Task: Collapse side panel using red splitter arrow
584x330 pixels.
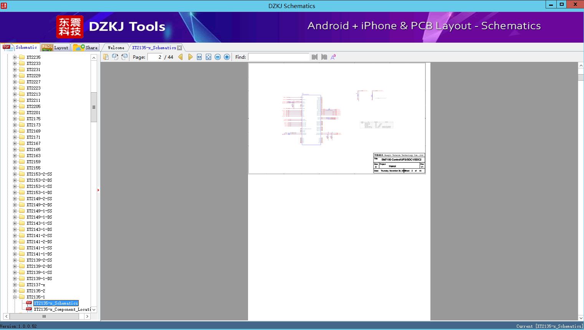Action: click(98, 190)
